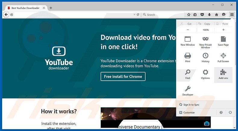This screenshot has height=131, width=238.
Task: Click the URL address bar
Action: tap(73, 15)
